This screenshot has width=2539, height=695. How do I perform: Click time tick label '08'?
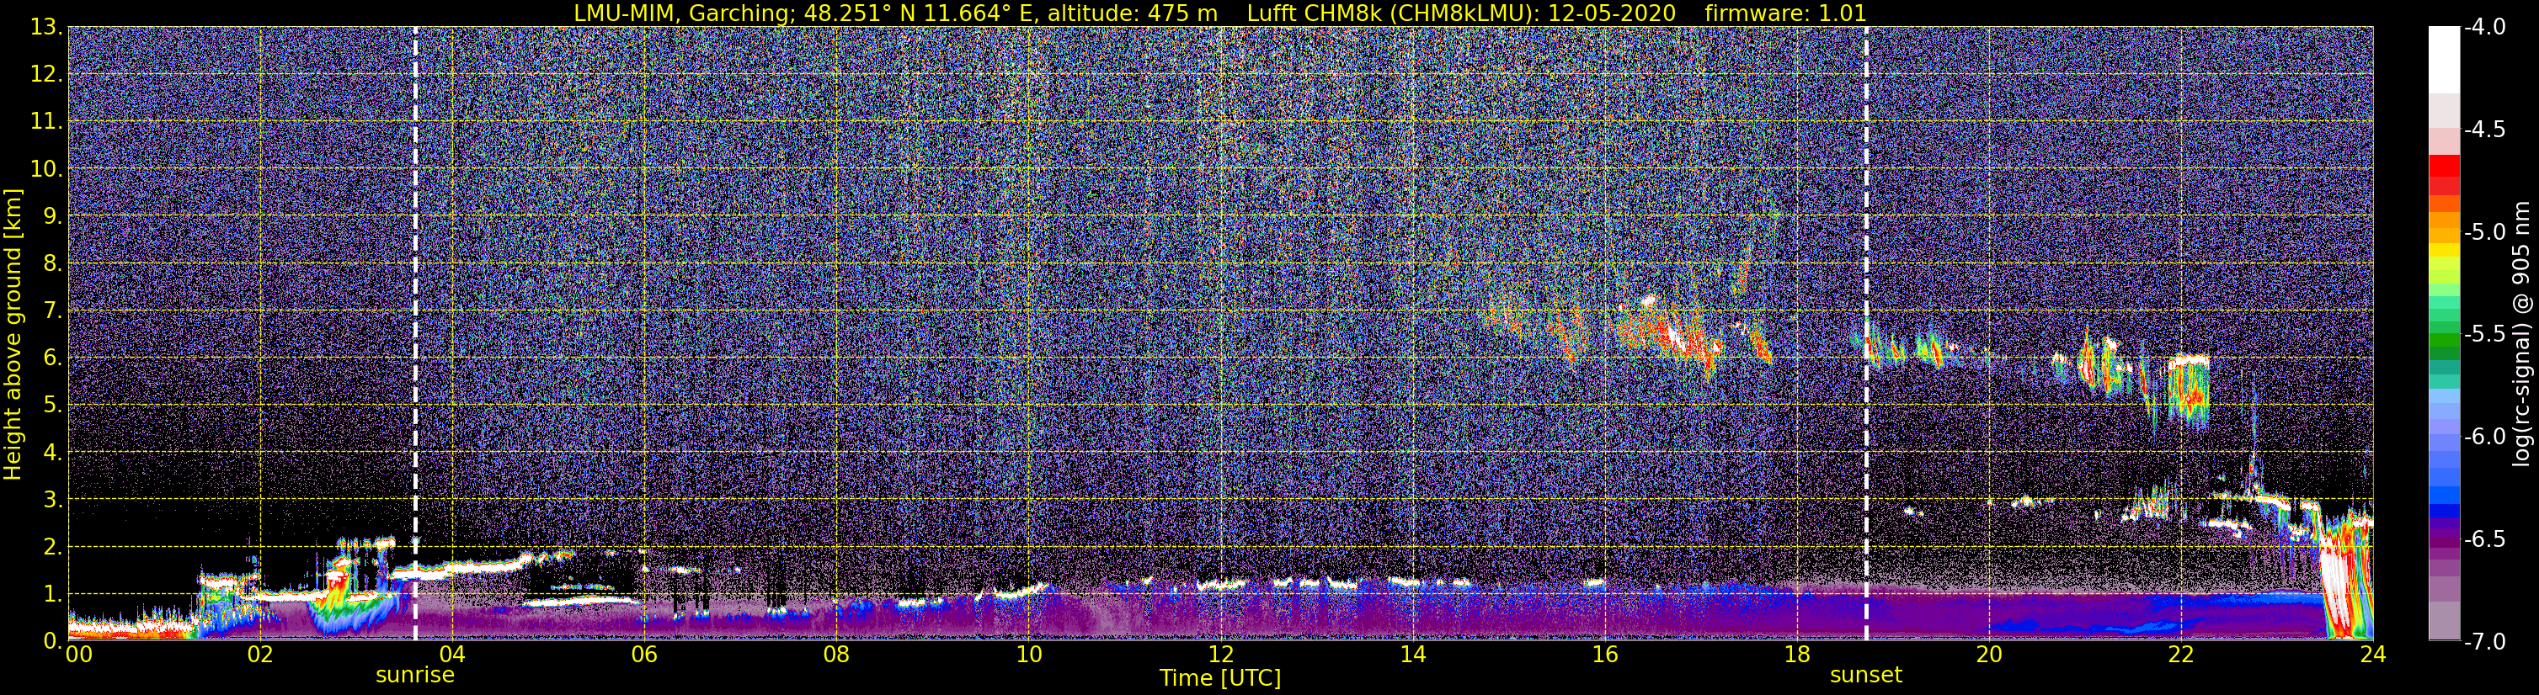[836, 655]
